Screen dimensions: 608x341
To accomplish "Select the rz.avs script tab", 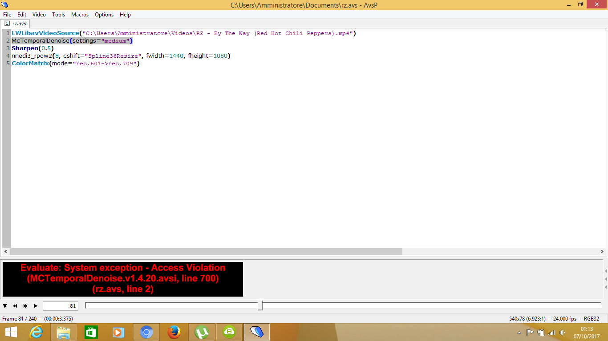I will (16, 24).
